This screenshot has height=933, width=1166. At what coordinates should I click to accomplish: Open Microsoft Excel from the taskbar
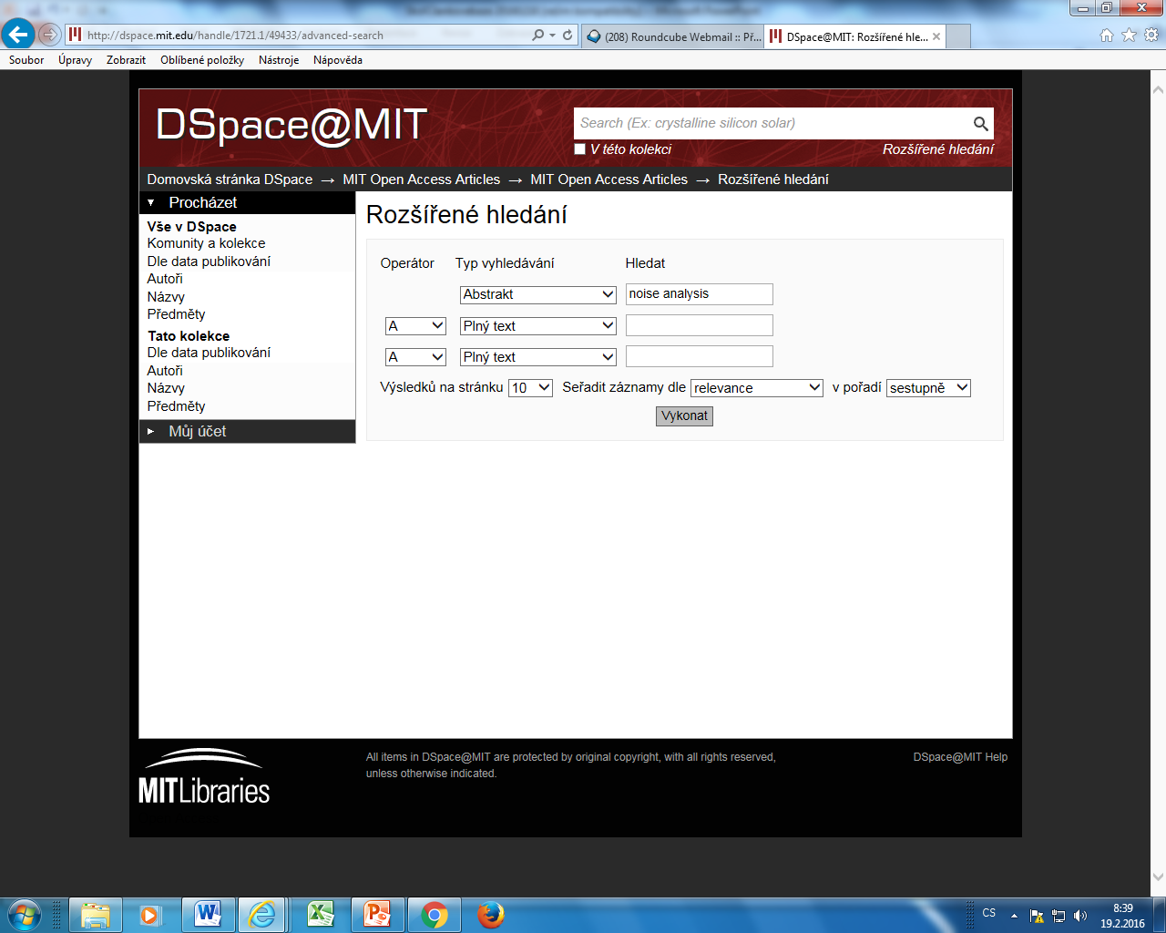coord(320,915)
